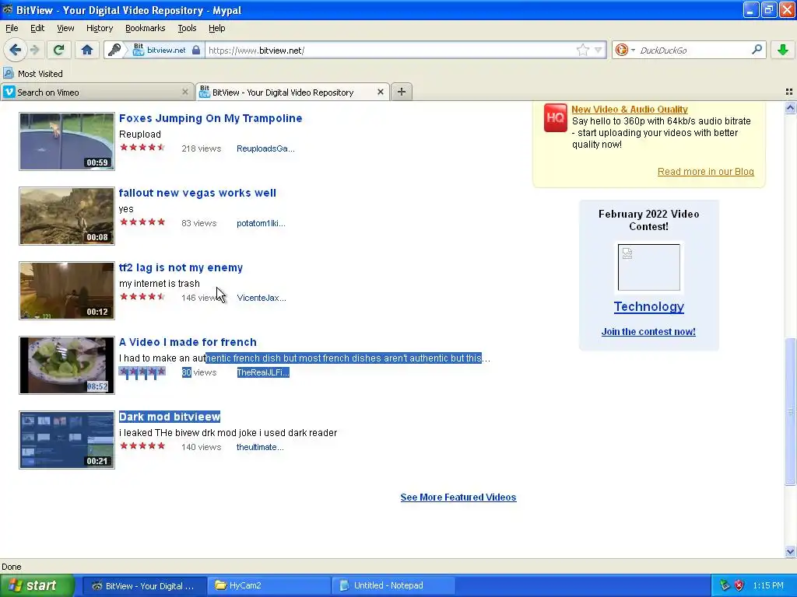Click the scrollbar down arrow
The width and height of the screenshot is (797, 597).
790,551
